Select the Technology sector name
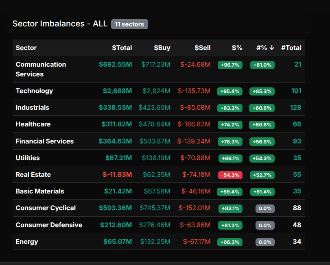The width and height of the screenshot is (330, 265). click(34, 91)
